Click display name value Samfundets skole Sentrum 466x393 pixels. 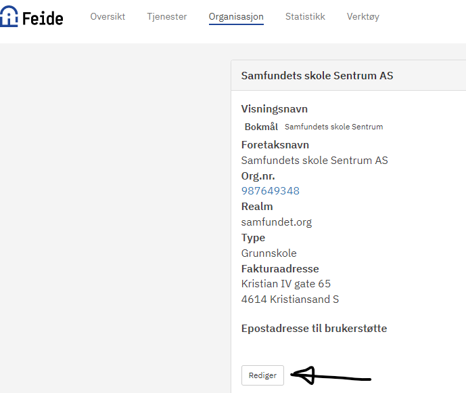coord(333,127)
